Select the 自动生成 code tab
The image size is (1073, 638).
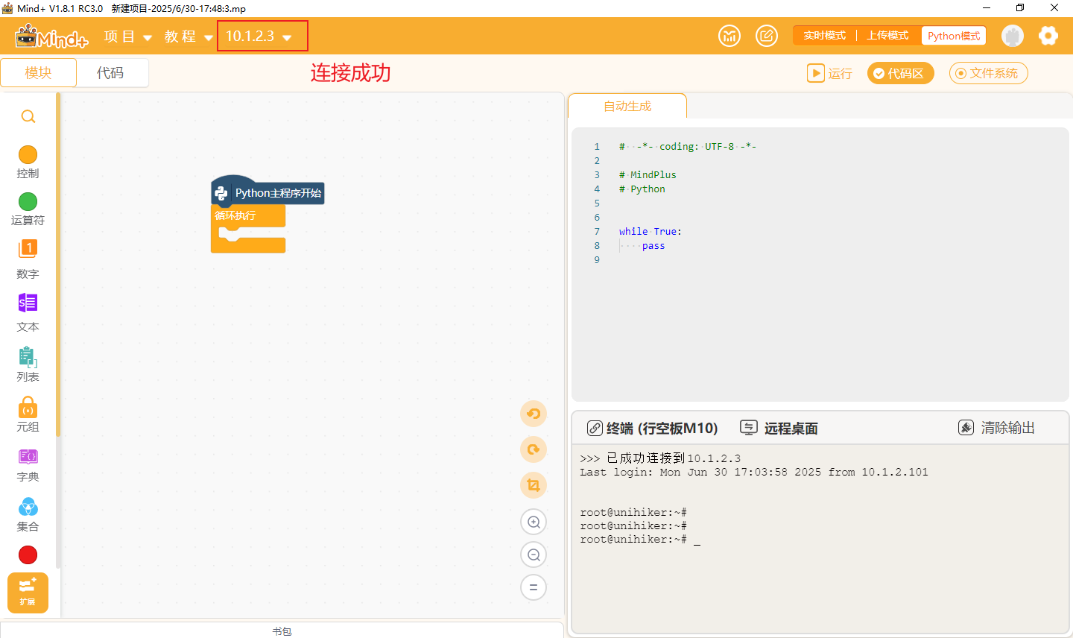click(627, 107)
